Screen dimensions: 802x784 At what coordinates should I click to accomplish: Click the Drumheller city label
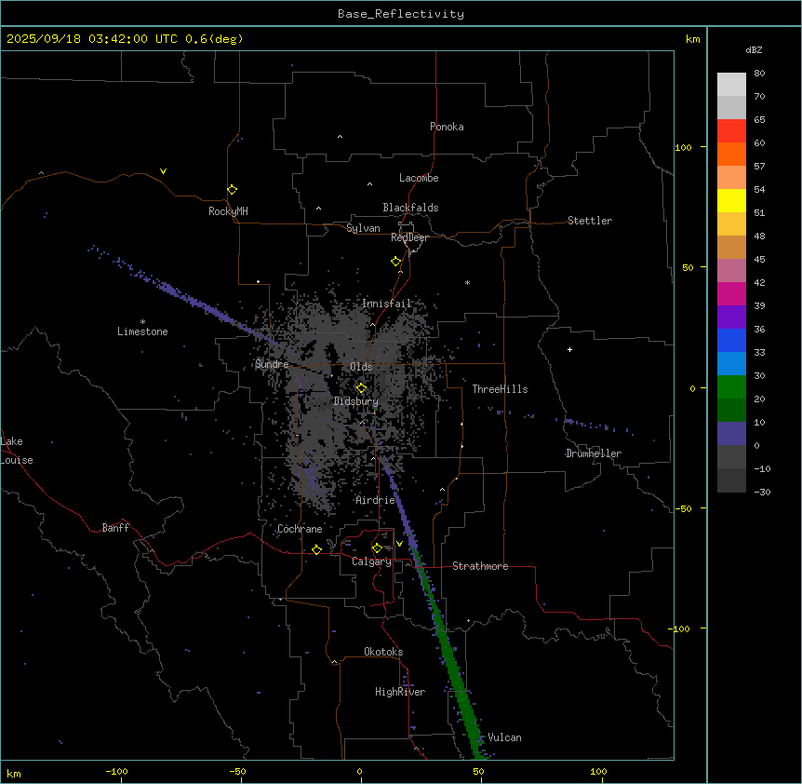pos(594,453)
